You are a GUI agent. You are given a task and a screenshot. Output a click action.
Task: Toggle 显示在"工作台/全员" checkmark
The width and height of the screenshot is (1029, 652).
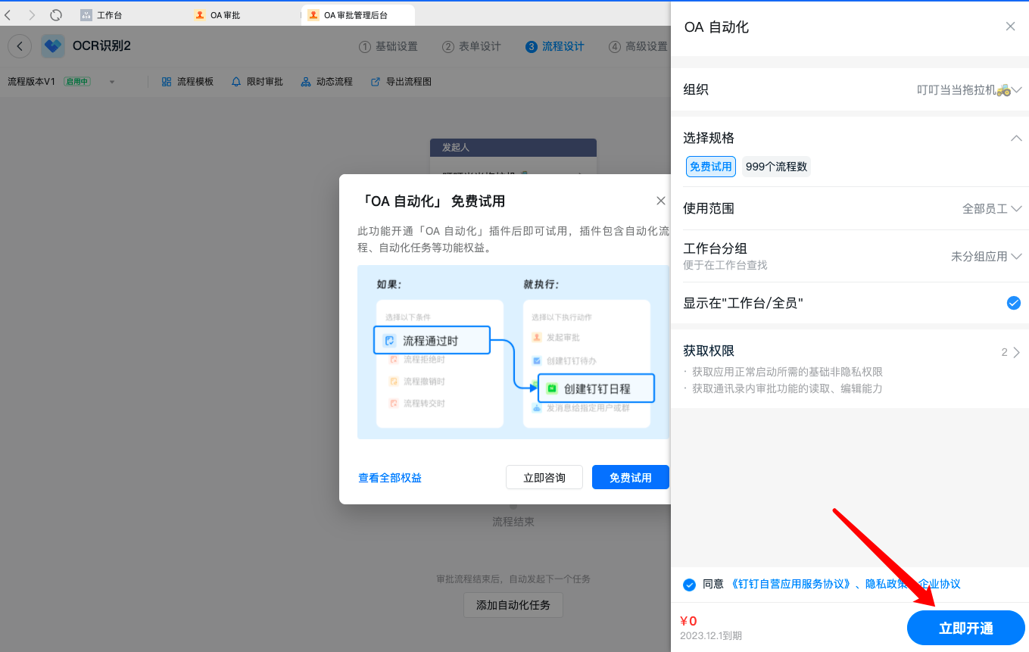point(1014,303)
